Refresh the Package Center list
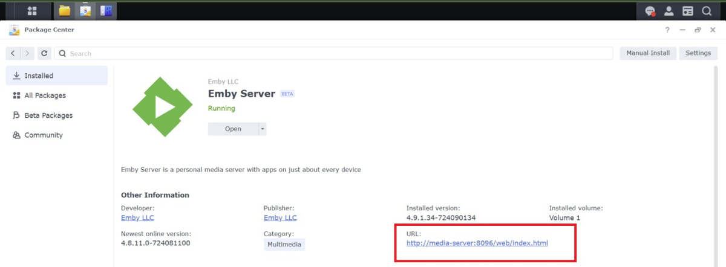This screenshot has height=267, width=726. tap(44, 53)
